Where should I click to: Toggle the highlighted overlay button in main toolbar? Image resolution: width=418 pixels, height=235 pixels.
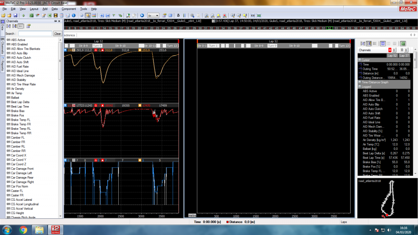pos(88,15)
